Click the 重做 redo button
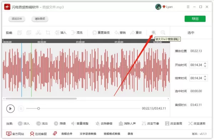Image resolution: width=214 pixels, height=140 pixels. (136, 33)
